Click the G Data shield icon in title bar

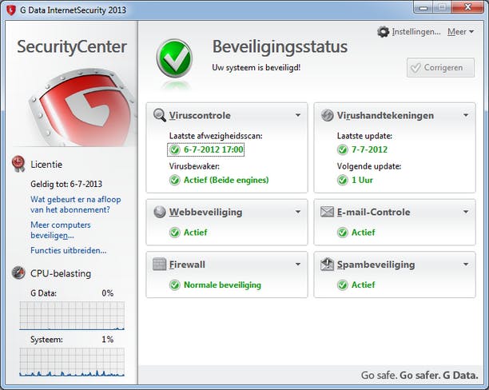11,10
